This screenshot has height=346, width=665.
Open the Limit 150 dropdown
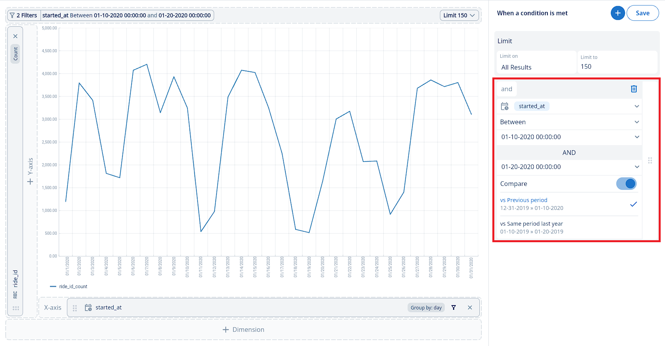pos(459,15)
